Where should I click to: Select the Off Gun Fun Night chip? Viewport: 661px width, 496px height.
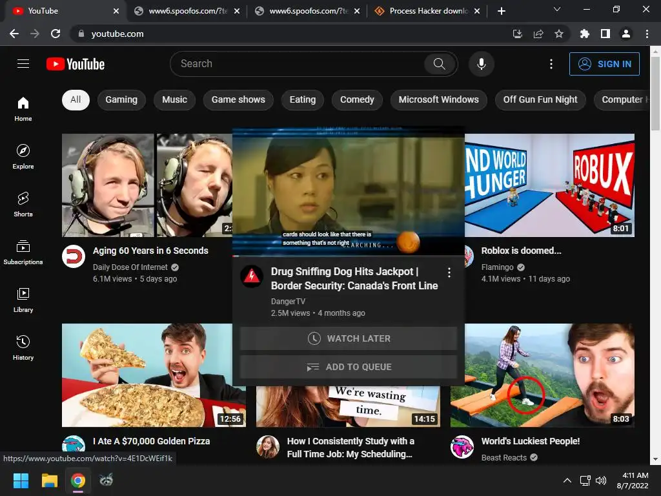click(540, 100)
